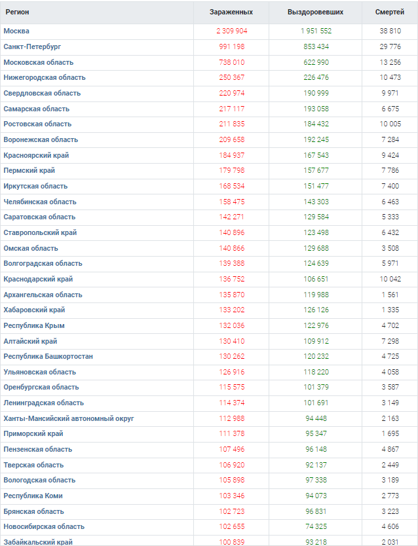
Task: Open the Свердловская область link
Action: click(42, 93)
